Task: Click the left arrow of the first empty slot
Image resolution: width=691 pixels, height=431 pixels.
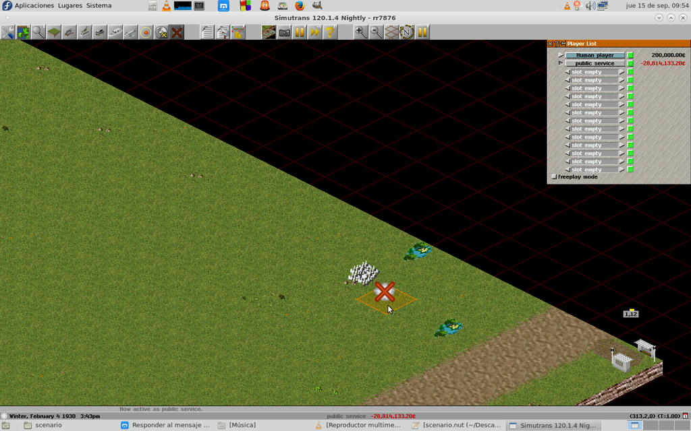Action: click(x=568, y=71)
